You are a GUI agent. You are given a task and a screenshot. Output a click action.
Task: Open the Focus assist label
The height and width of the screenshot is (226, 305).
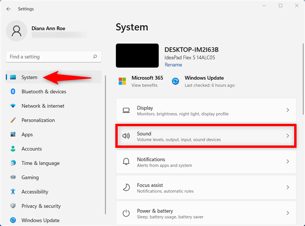(150, 185)
